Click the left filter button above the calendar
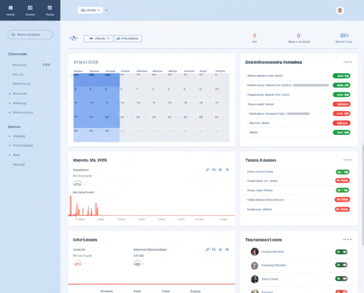 pos(98,38)
